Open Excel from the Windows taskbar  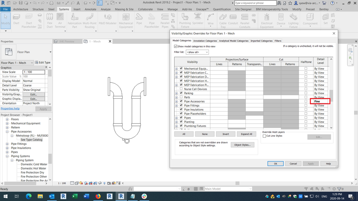pyautogui.click(x=75, y=196)
